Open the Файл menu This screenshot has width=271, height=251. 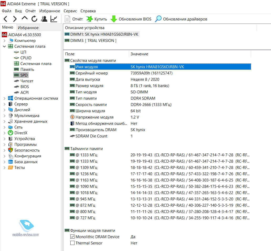click(x=7, y=11)
